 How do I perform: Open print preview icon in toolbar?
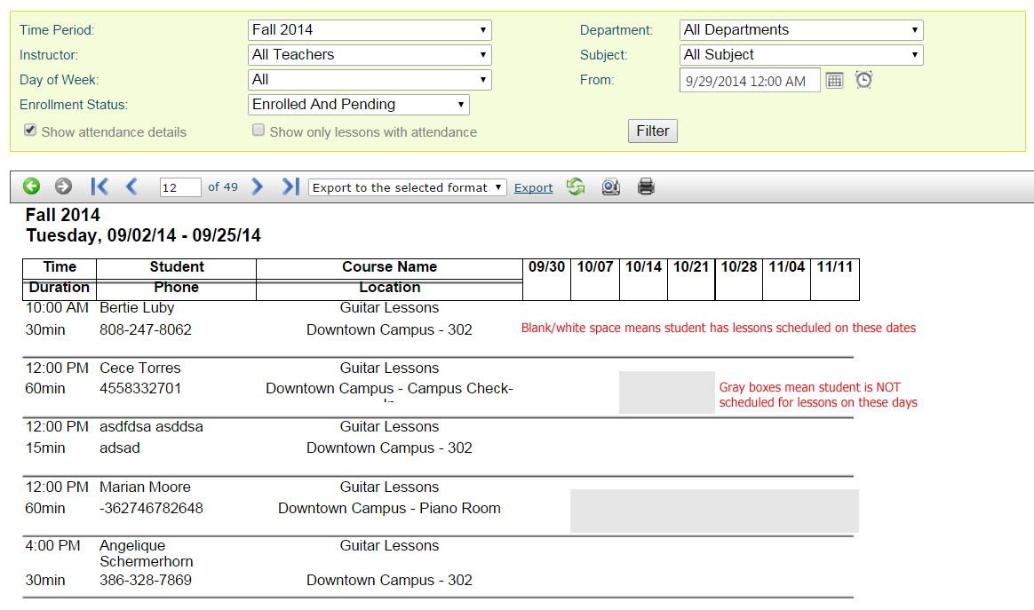pos(610,186)
